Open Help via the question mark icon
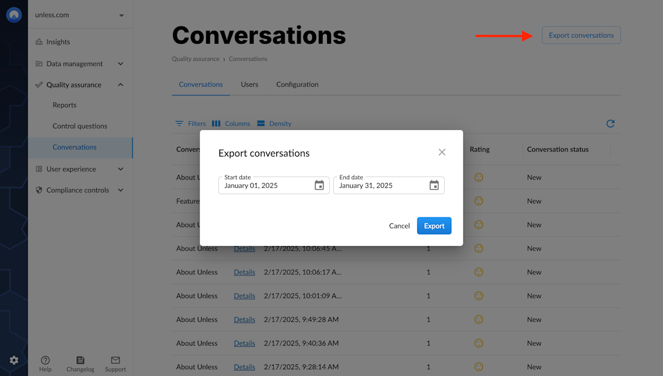Image resolution: width=663 pixels, height=376 pixels. [45, 361]
